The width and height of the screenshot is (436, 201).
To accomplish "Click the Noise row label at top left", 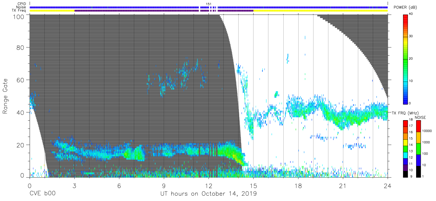I will (22, 7).
